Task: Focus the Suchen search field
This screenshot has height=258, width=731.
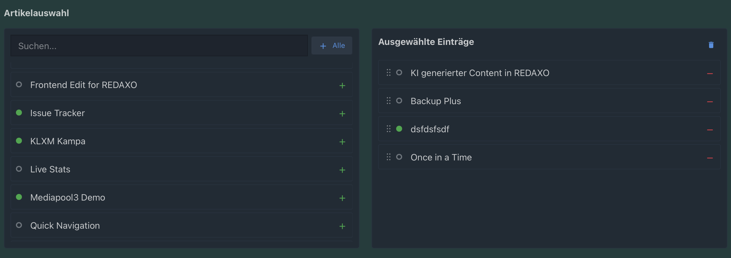Action: pos(159,46)
